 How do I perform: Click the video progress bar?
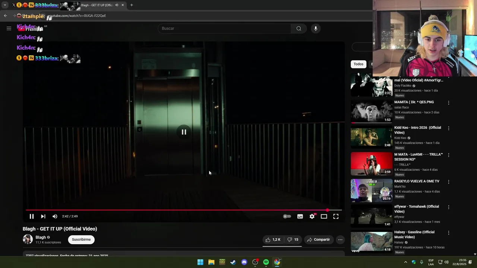(183, 210)
